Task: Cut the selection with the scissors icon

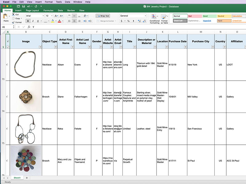Action: pyautogui.click(x=13, y=14)
